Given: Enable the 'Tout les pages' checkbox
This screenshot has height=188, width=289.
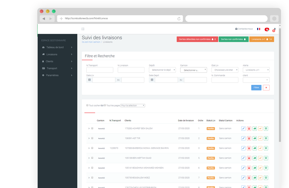Looking at the screenshot, I should [x=105, y=105].
